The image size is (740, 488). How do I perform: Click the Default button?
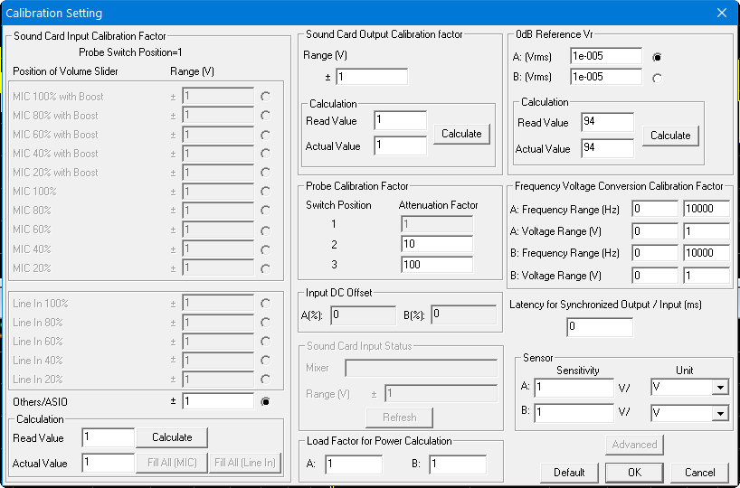click(x=569, y=473)
